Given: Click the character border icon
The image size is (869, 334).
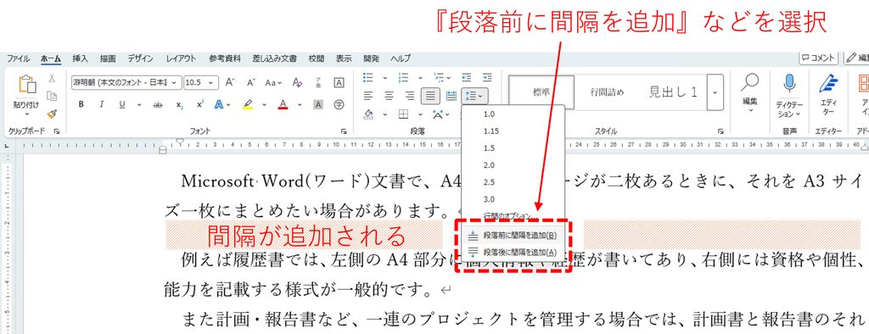Looking at the screenshot, I should (339, 82).
